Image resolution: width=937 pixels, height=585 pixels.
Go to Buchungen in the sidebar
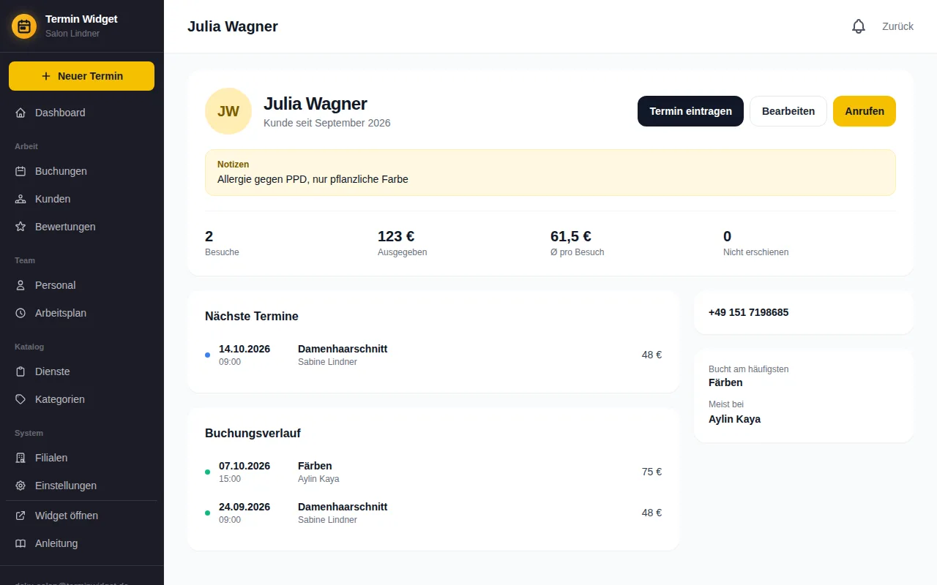(81, 171)
